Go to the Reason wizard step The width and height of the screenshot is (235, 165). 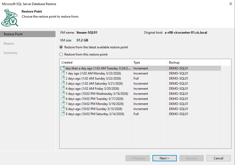point(9,44)
